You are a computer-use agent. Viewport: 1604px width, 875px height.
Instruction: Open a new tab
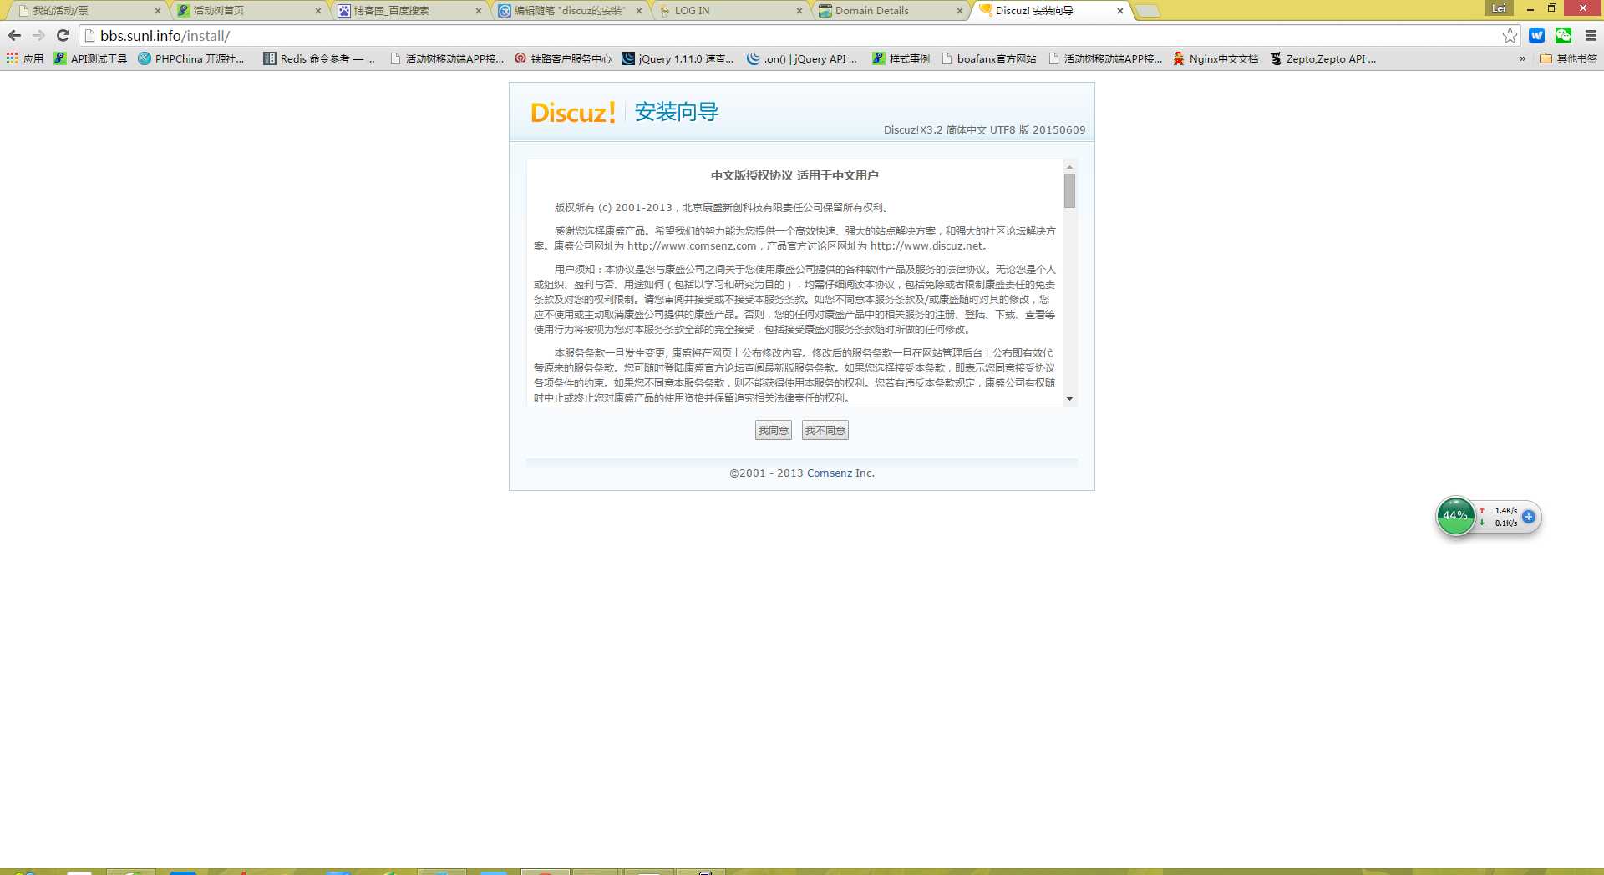(x=1148, y=11)
